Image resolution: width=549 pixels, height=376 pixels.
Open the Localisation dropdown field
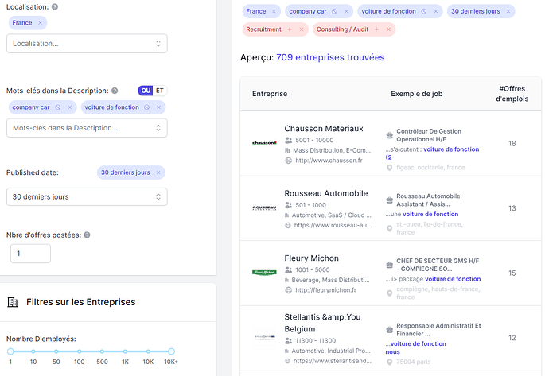pos(87,44)
